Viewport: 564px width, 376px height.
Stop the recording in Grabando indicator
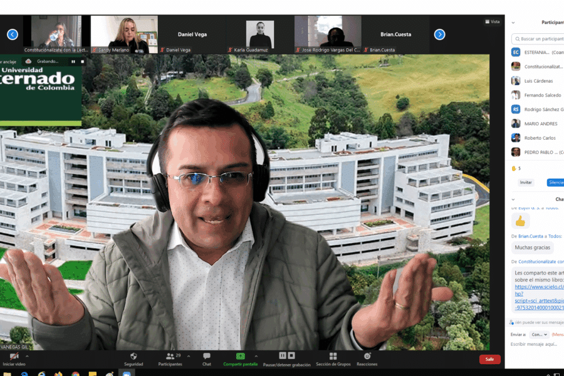[x=81, y=61]
